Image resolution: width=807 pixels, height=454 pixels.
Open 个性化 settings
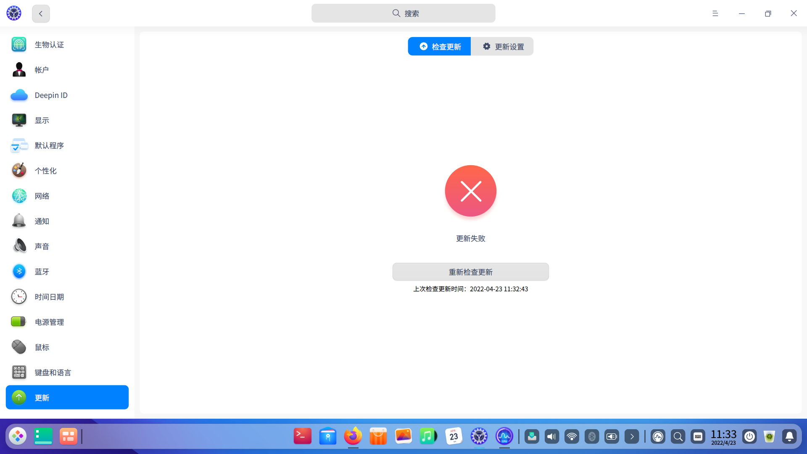click(x=45, y=171)
